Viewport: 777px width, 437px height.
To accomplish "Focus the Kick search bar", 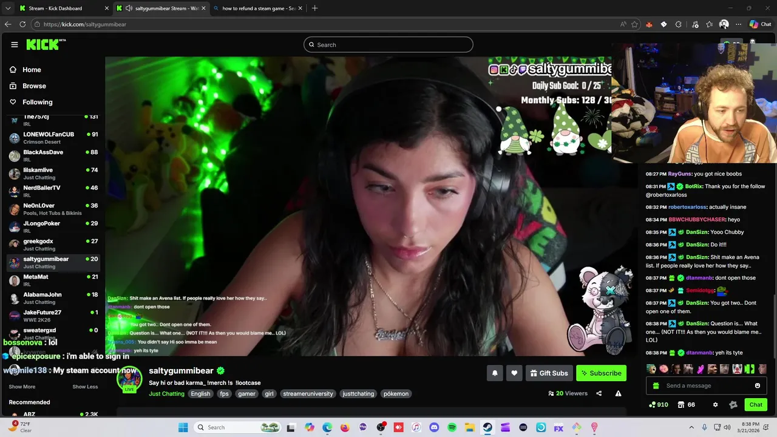I will (388, 44).
